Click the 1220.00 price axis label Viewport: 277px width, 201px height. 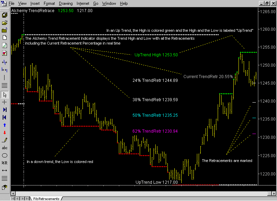pyautogui.click(x=268, y=174)
